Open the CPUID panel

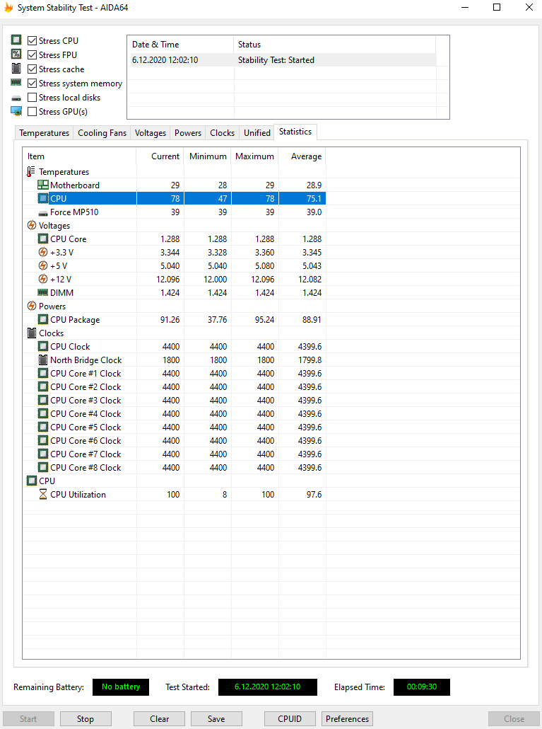pyautogui.click(x=290, y=719)
